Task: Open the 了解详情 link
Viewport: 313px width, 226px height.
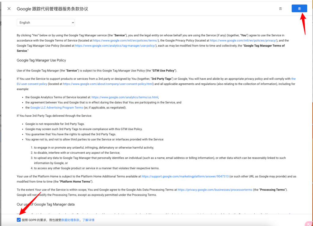Action: click(88, 220)
